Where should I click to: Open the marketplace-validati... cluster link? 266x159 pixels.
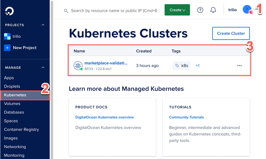106,63
